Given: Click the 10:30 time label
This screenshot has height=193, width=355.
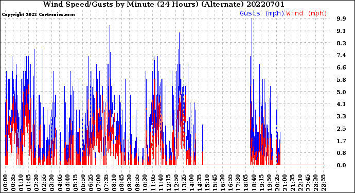Looking at the screenshot, I should (x=145, y=183).
